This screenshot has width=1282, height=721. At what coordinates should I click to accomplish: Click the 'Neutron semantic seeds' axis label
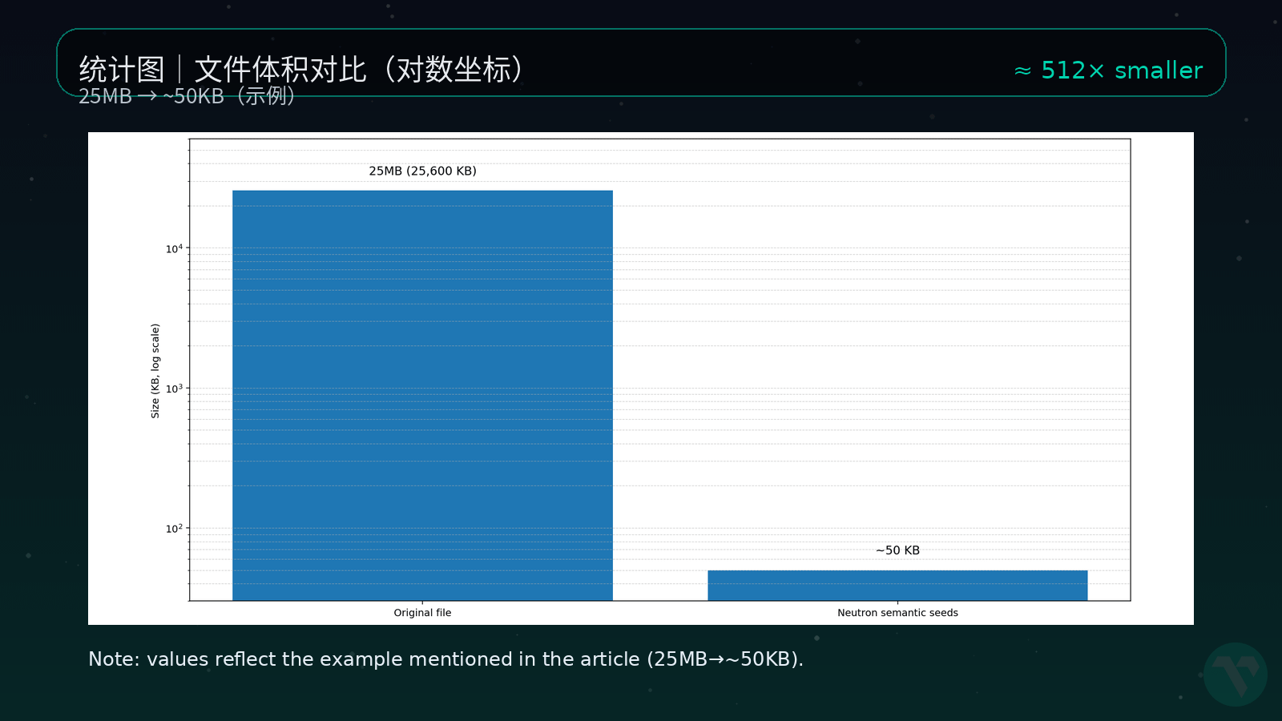(897, 613)
